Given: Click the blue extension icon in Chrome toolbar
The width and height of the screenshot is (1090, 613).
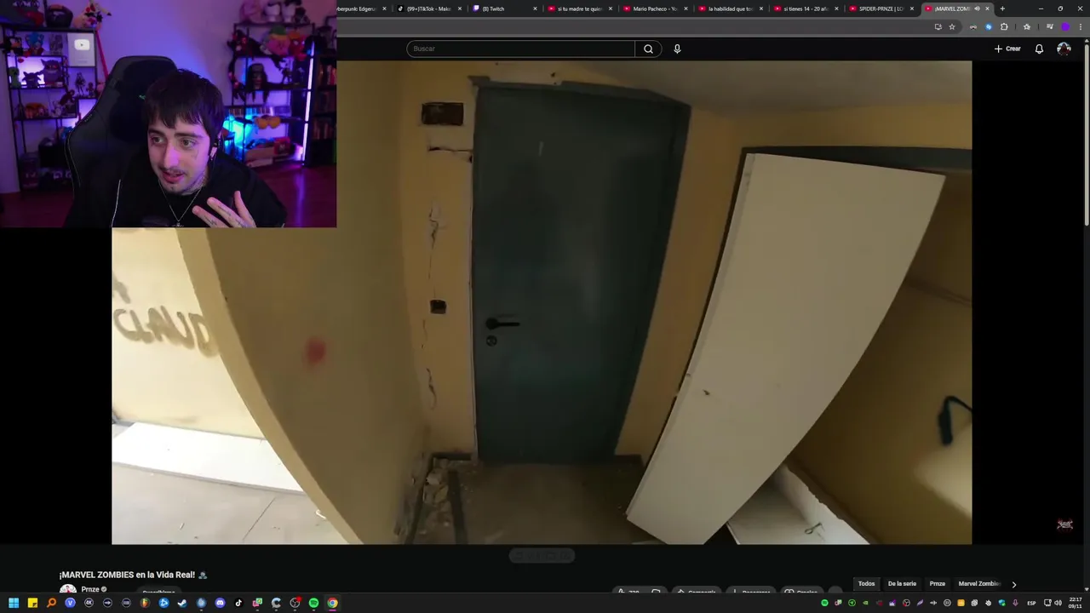Looking at the screenshot, I should click(989, 26).
